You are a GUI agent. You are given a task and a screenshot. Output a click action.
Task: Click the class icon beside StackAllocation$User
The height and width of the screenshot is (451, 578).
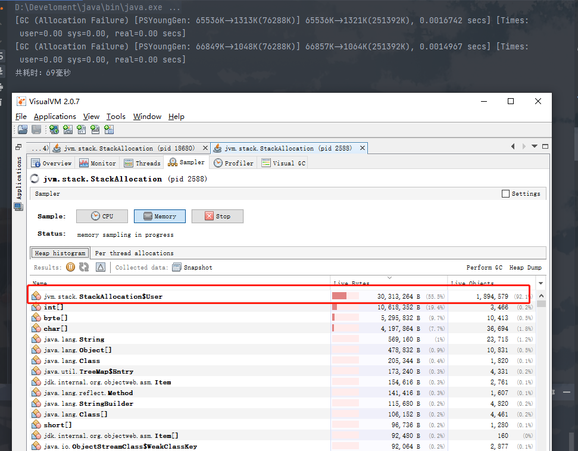click(x=36, y=296)
